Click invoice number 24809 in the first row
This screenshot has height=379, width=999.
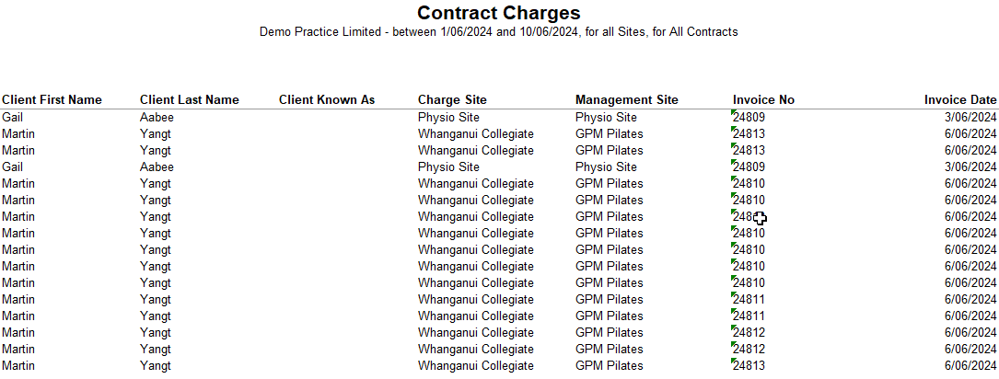tap(749, 117)
